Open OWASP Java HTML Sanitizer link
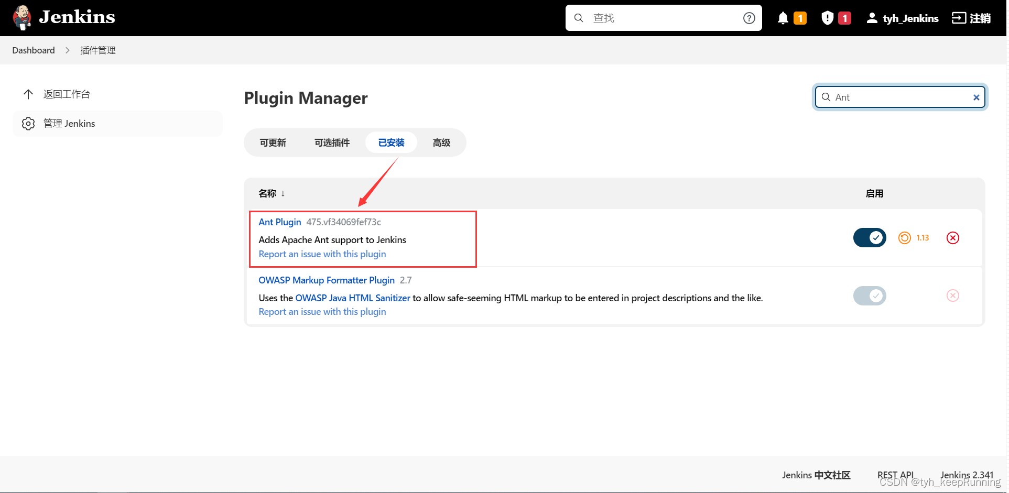Image resolution: width=1009 pixels, height=493 pixels. [353, 298]
